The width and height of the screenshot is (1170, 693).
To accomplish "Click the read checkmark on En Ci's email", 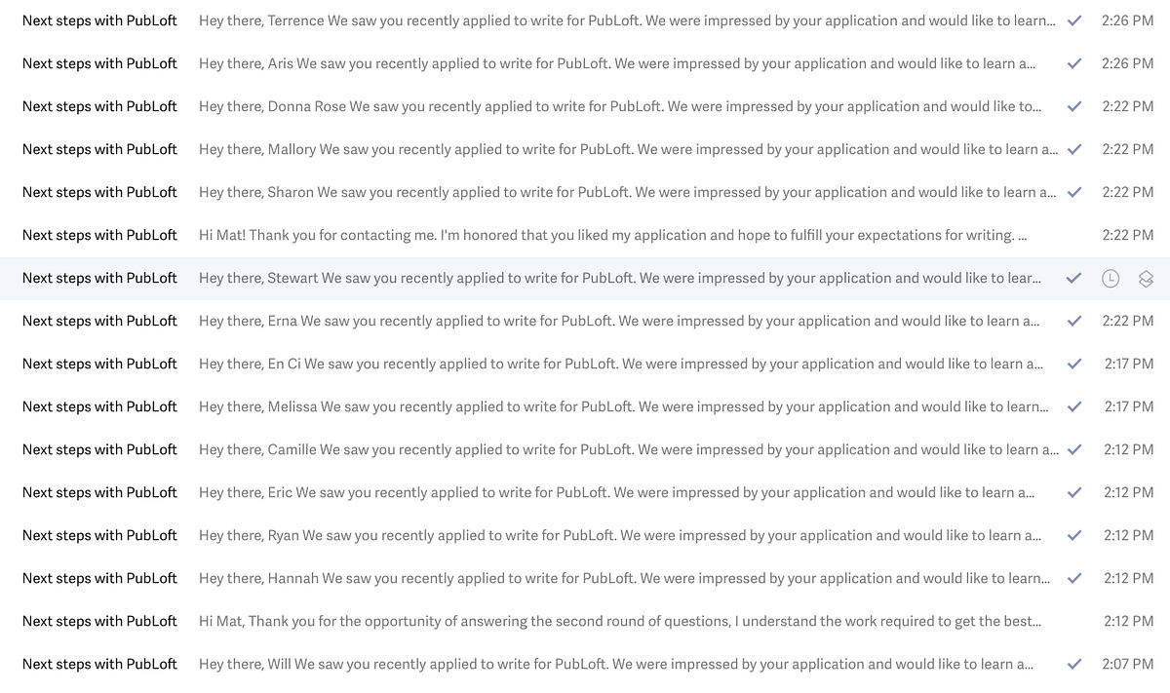I will (x=1074, y=364).
